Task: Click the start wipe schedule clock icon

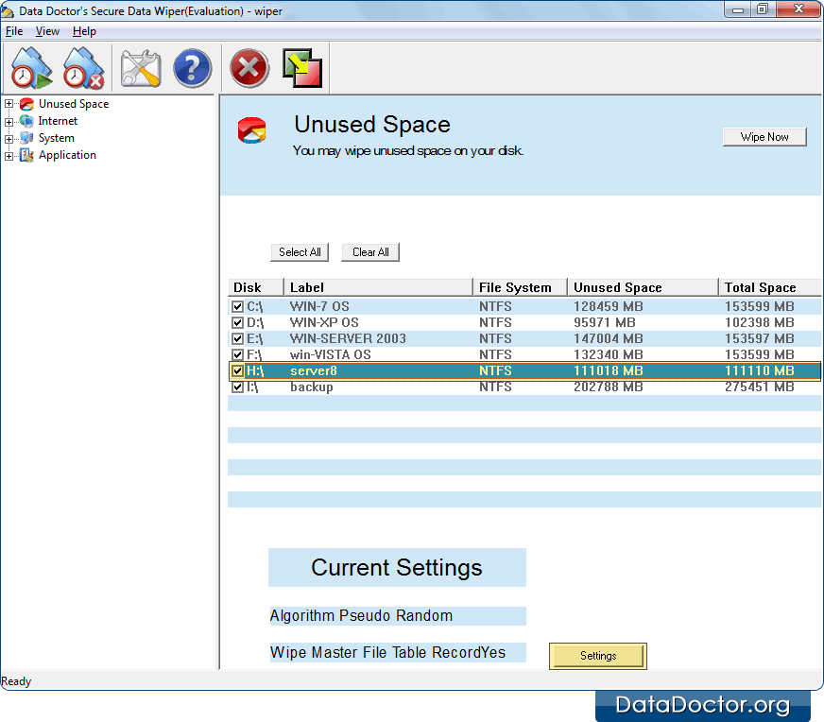Action: pos(31,68)
